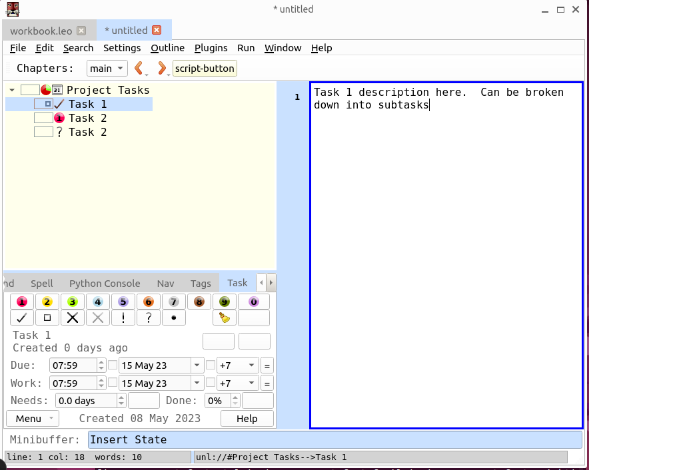
Task: Toggle the checkbox before the Due +7 offset
Action: click(x=211, y=365)
